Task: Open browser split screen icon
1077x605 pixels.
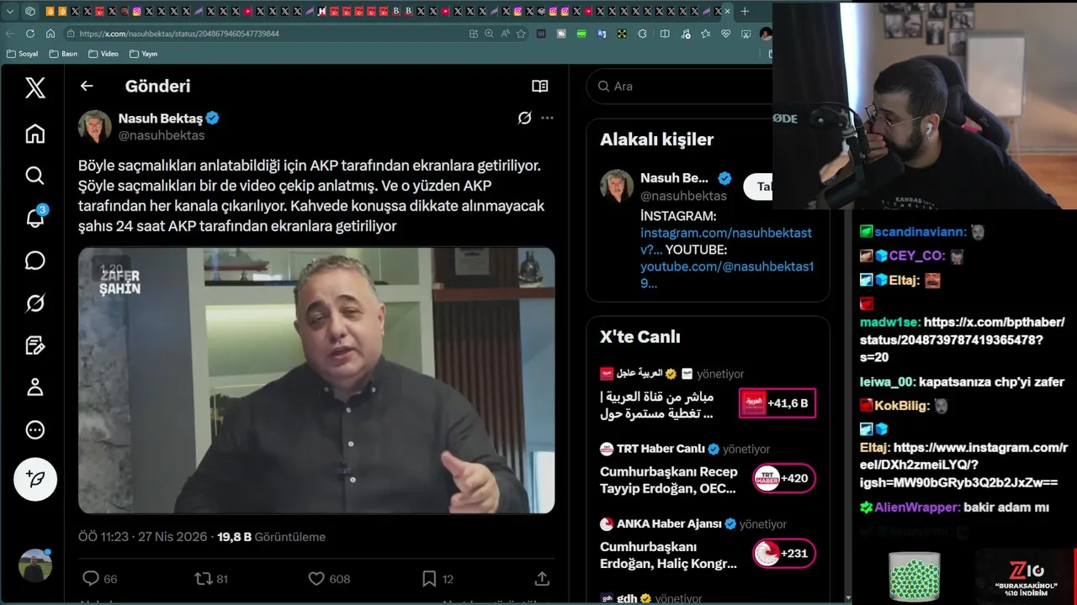Action: (x=665, y=34)
